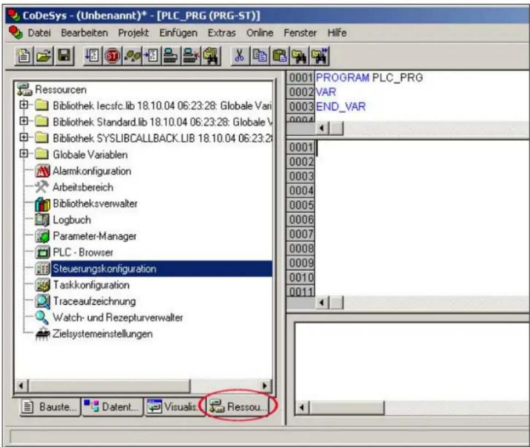Open the Online menu
Screen dimensions: 530x447
pos(260,33)
